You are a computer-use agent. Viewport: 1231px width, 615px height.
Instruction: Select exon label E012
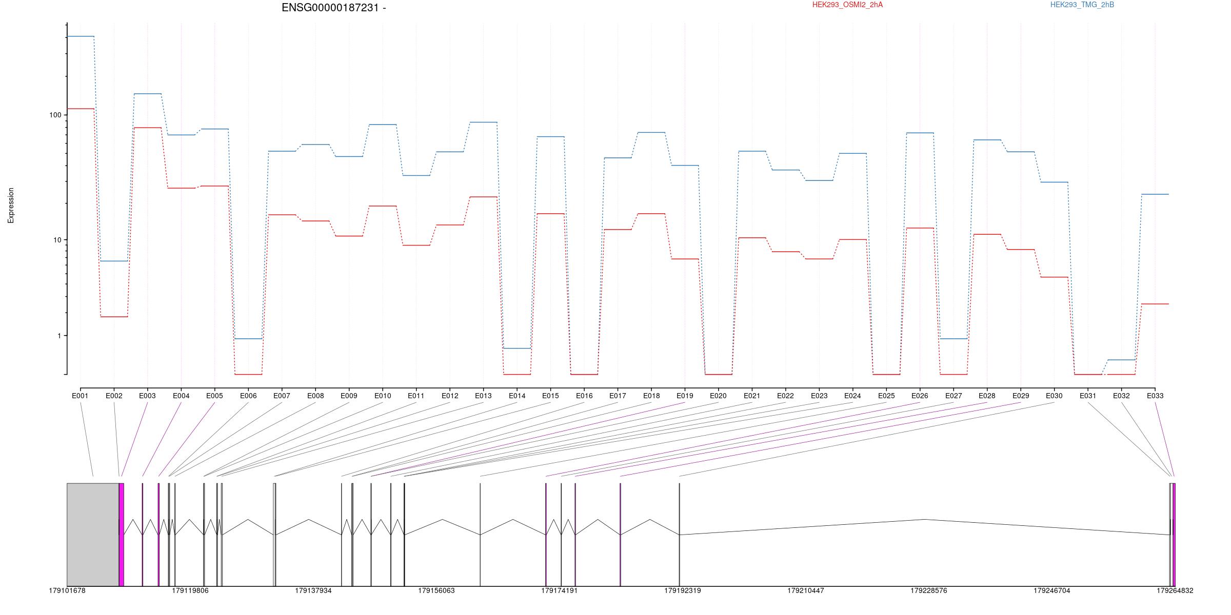(450, 396)
